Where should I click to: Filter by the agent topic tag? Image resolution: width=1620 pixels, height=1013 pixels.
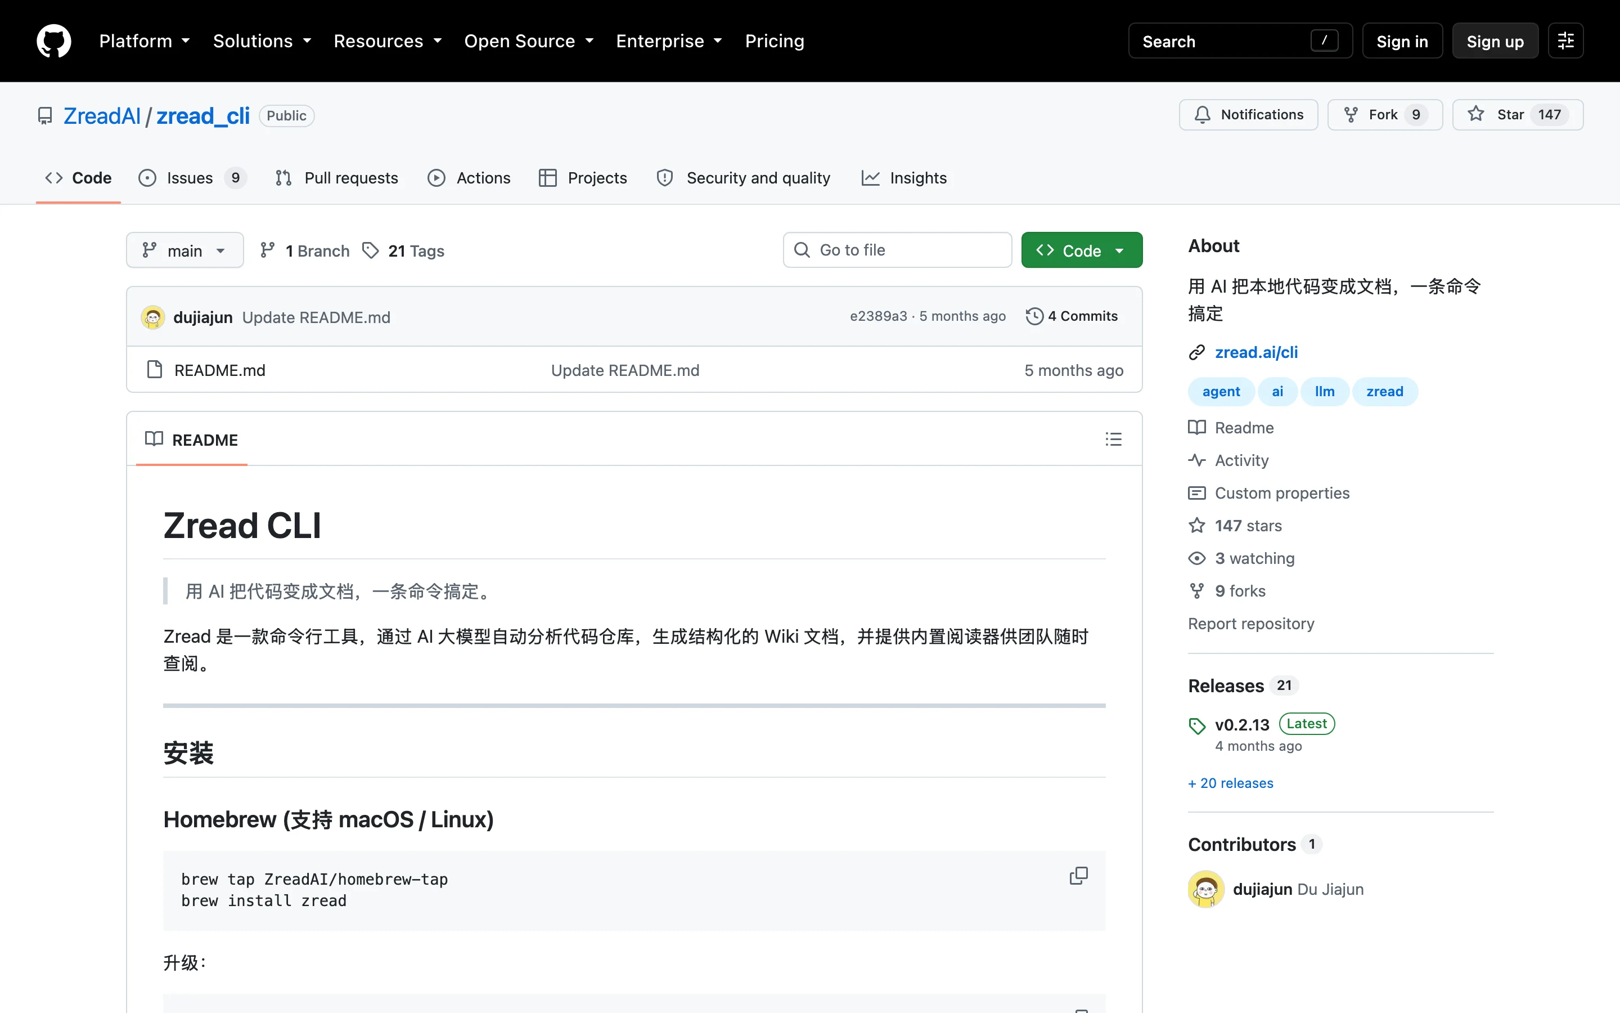tap(1221, 391)
